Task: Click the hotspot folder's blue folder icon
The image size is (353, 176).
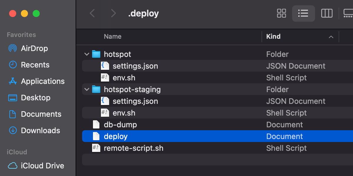Action: click(x=96, y=54)
